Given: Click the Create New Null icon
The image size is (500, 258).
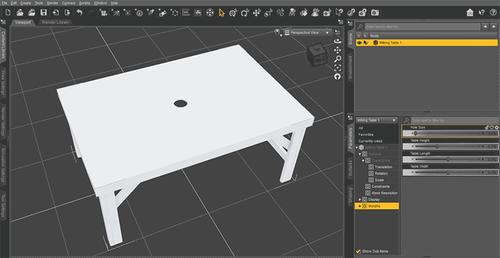Looking at the screenshot, I should tap(174, 12).
